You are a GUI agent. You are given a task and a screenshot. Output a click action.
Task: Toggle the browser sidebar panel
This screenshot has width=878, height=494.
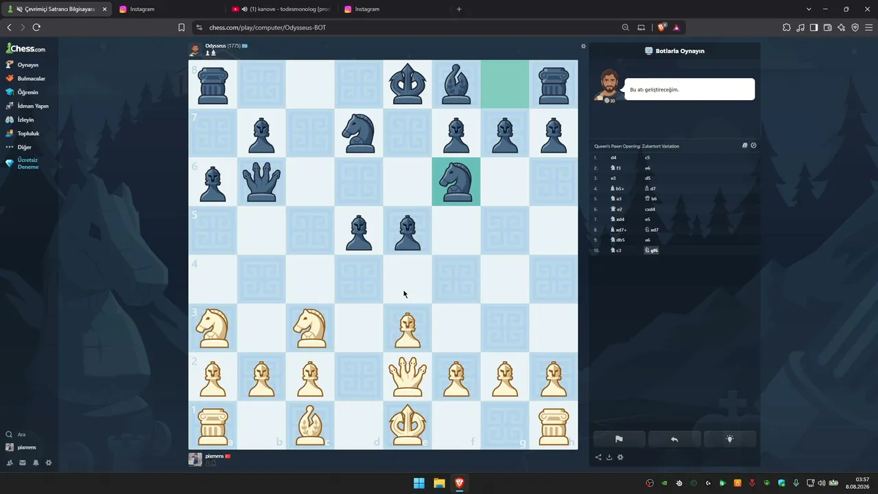pyautogui.click(x=814, y=27)
